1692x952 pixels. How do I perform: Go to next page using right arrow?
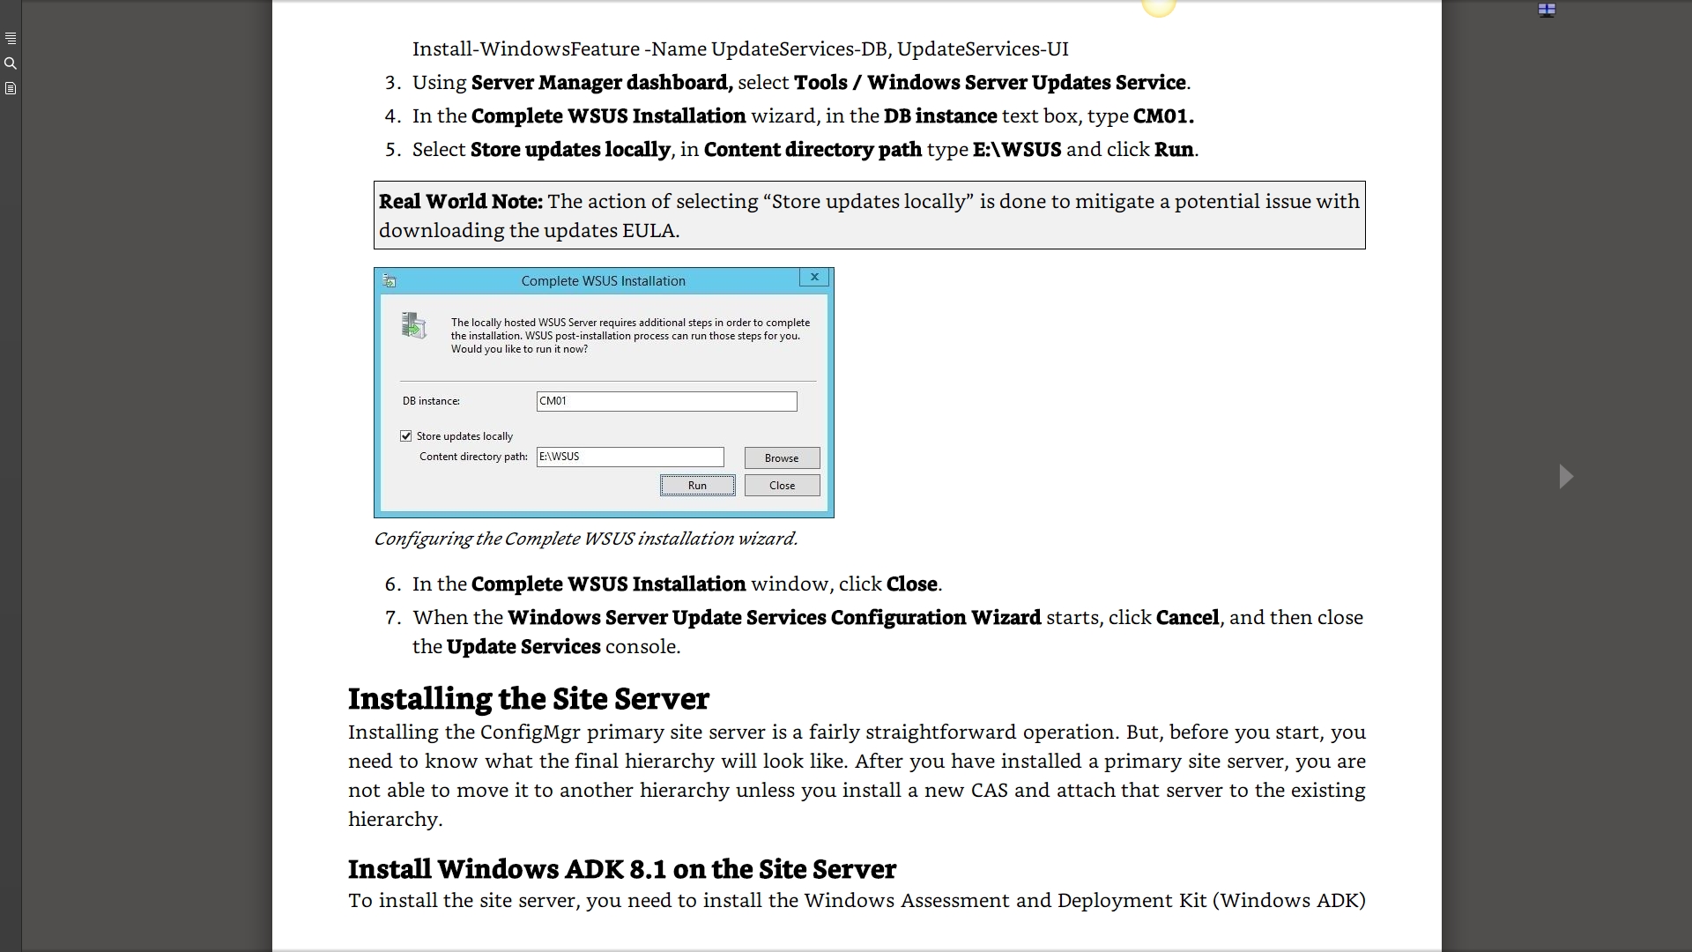click(1566, 477)
